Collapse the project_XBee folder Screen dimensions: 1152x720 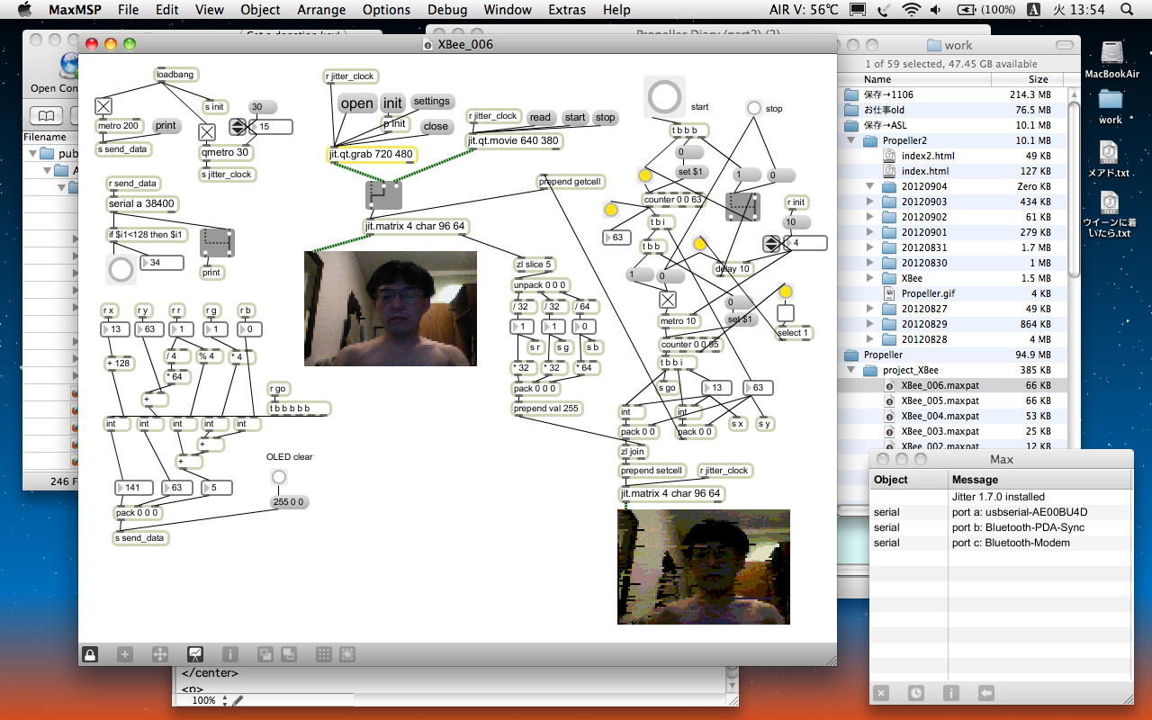click(851, 370)
